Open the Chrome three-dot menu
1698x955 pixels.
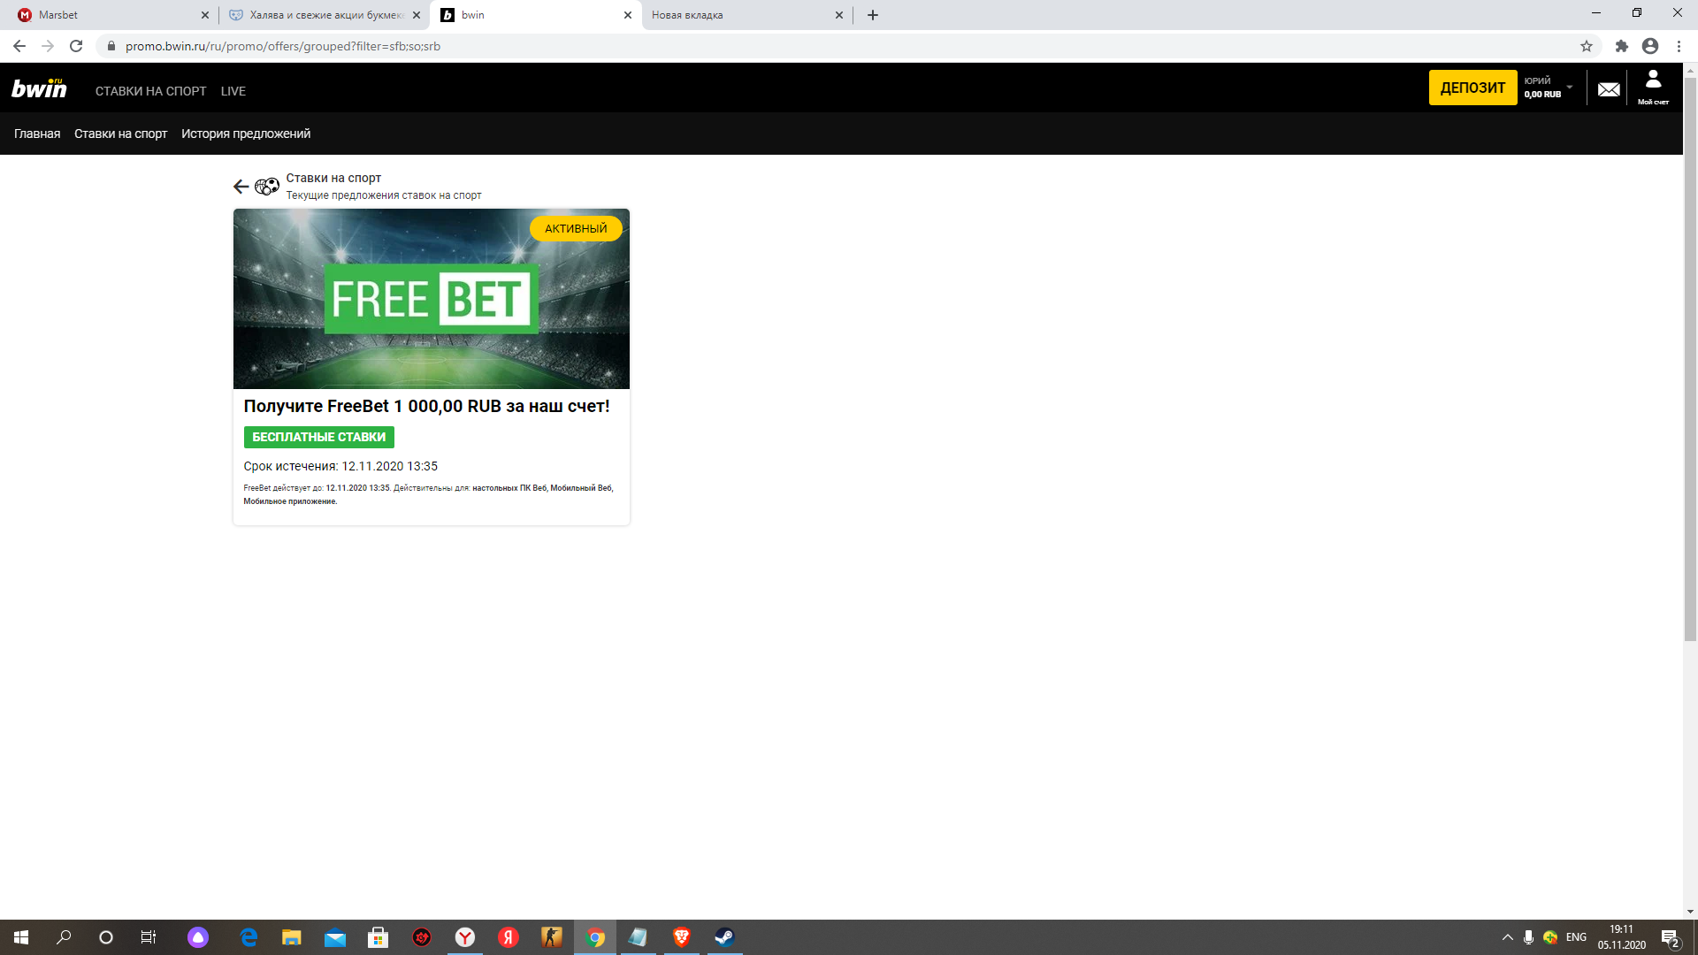click(x=1679, y=46)
